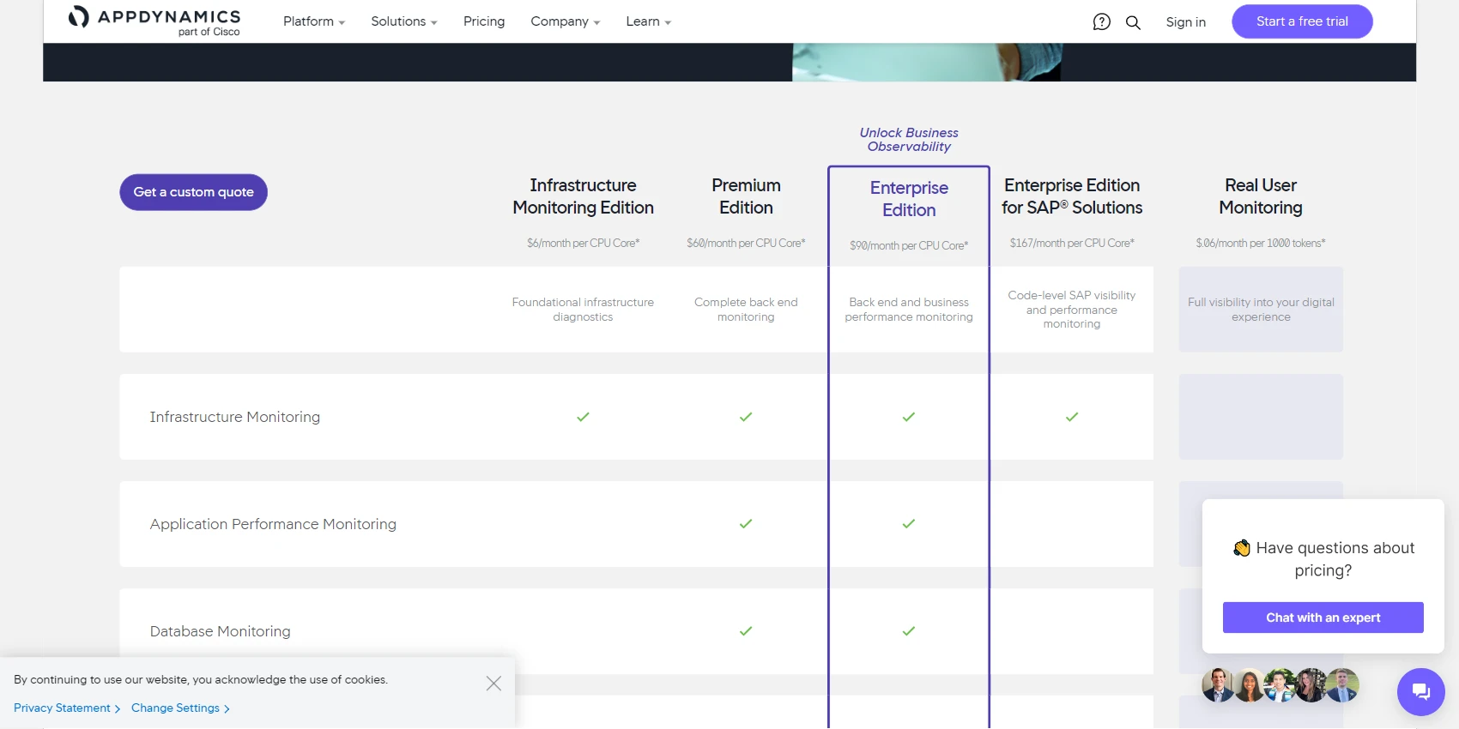1459x729 pixels.
Task: Click the $6/month per CPU Core price
Action: 583,244
